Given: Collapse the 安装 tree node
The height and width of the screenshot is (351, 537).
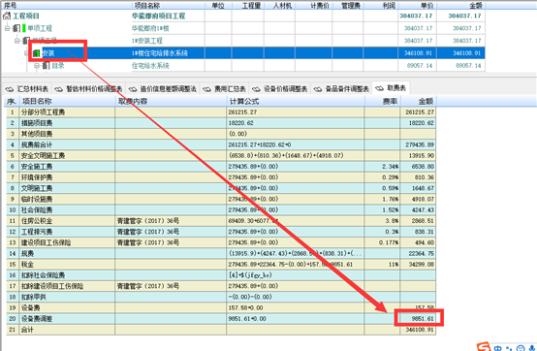Looking at the screenshot, I should (27, 53).
